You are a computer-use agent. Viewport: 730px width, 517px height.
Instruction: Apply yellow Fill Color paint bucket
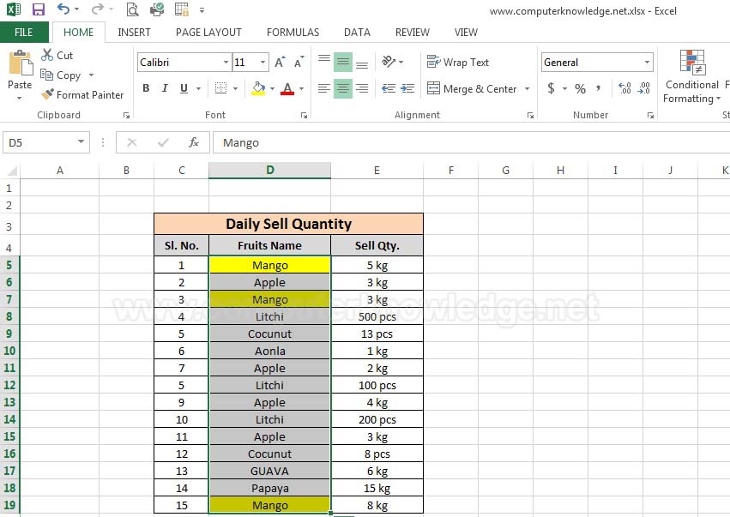pos(258,88)
